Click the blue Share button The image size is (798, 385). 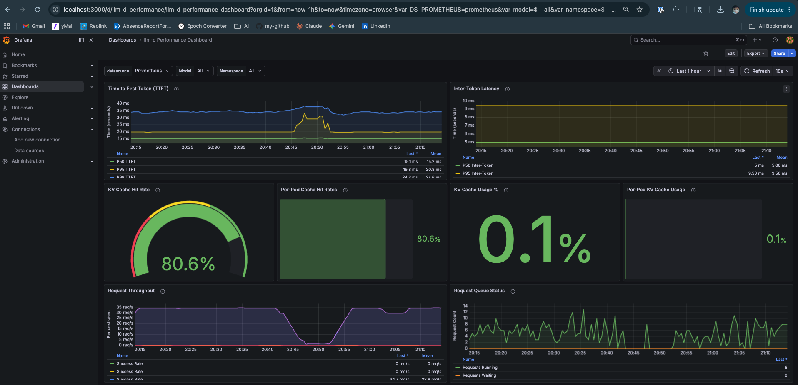[x=779, y=53]
